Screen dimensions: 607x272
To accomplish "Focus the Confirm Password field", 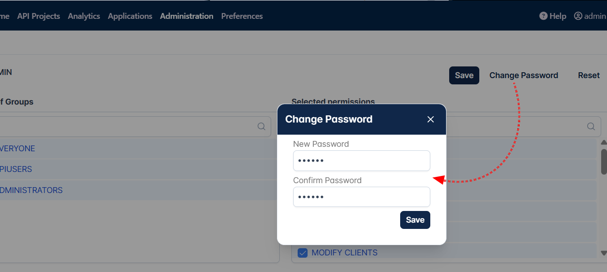I will point(362,197).
